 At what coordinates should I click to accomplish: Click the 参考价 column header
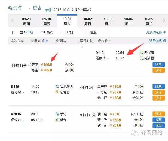tap(103, 41)
